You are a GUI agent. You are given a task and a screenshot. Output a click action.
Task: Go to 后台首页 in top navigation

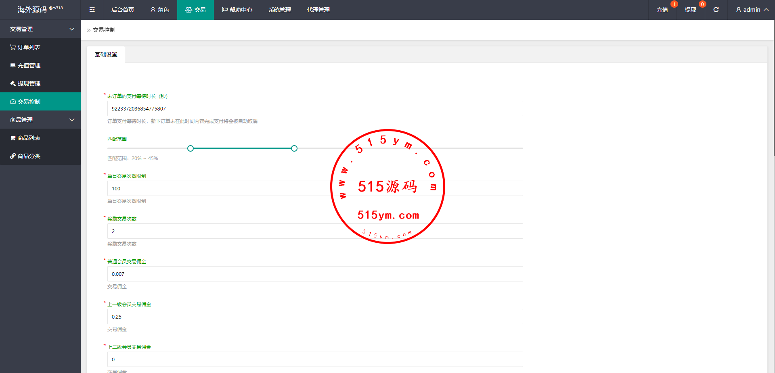[x=122, y=10]
